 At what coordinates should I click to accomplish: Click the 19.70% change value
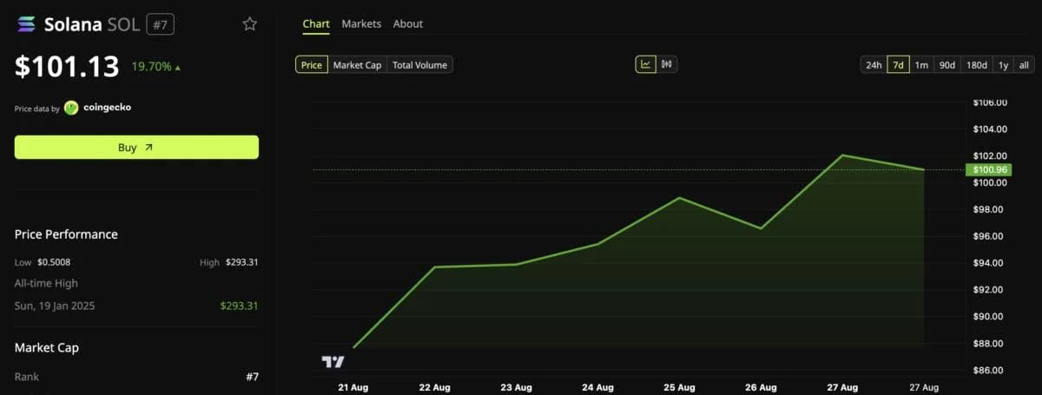[151, 67]
